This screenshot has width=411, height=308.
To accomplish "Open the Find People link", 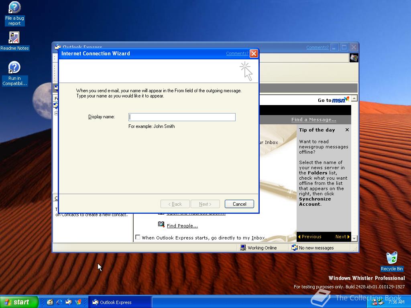I will (182, 226).
